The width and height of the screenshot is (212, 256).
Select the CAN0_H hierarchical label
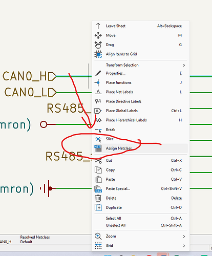pos(29,76)
